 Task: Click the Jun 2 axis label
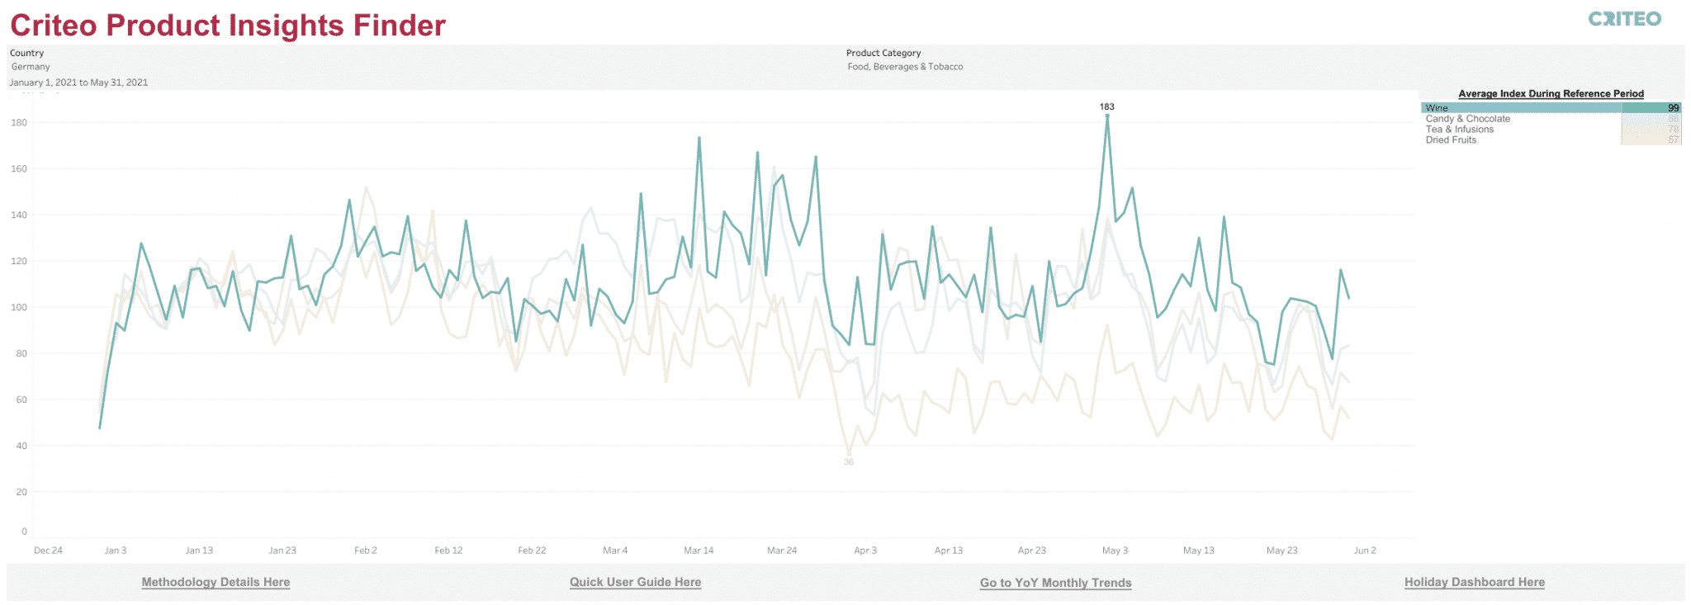coord(1365,550)
